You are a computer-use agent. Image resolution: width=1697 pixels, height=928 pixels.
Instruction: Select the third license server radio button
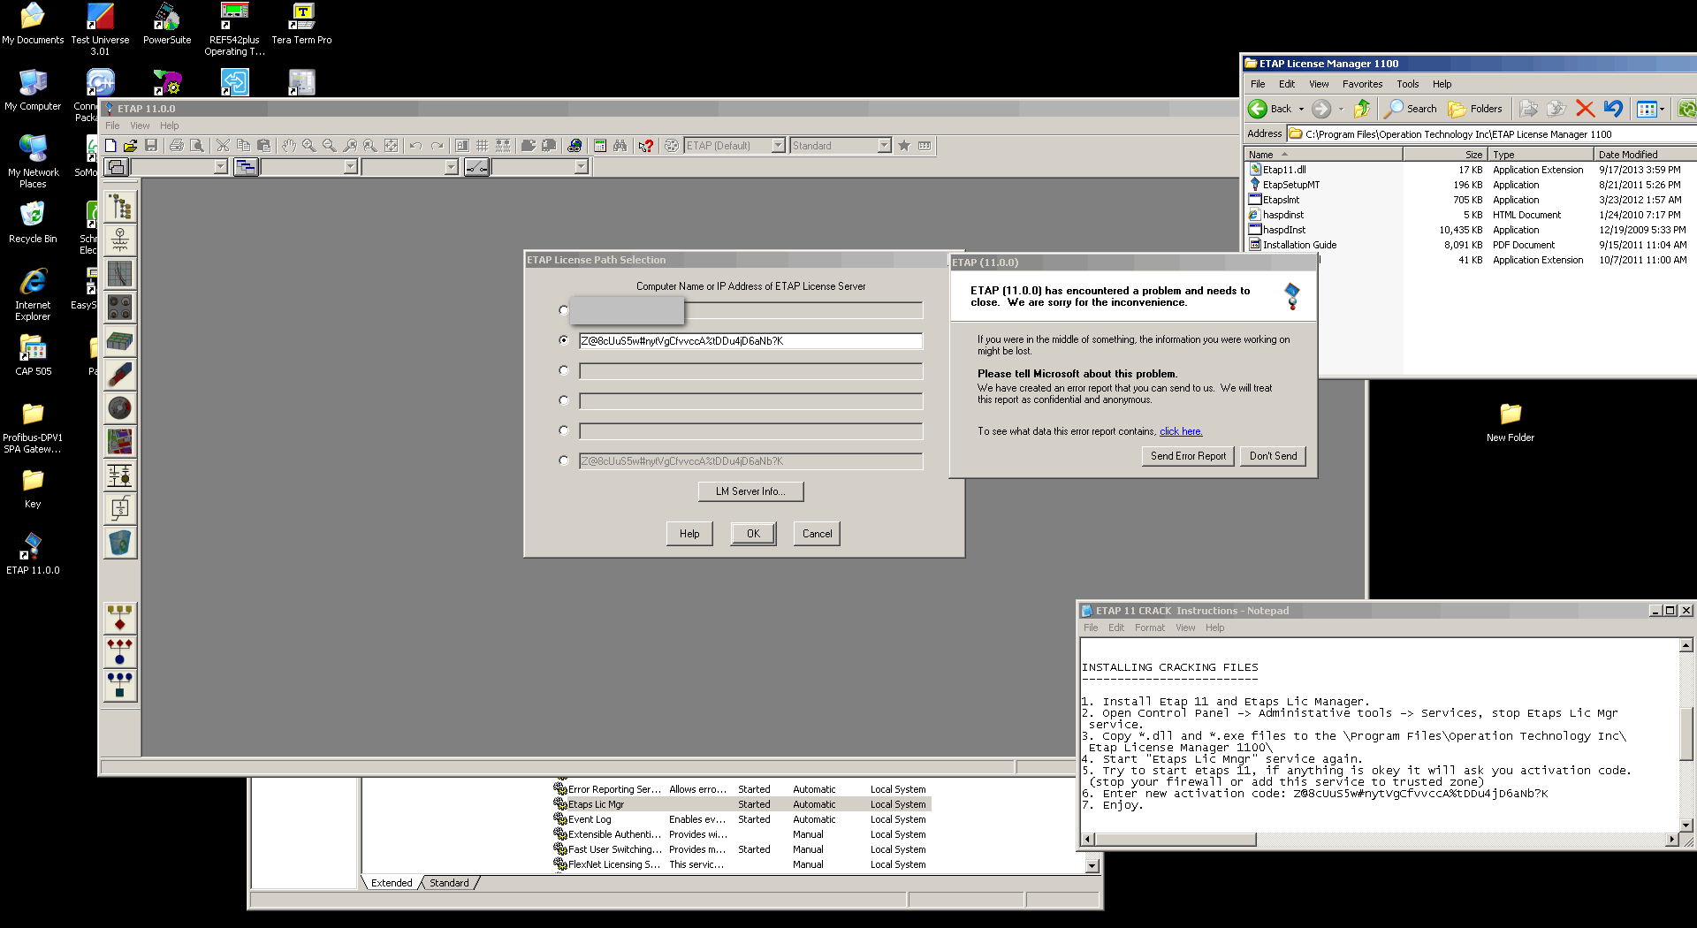tap(564, 370)
